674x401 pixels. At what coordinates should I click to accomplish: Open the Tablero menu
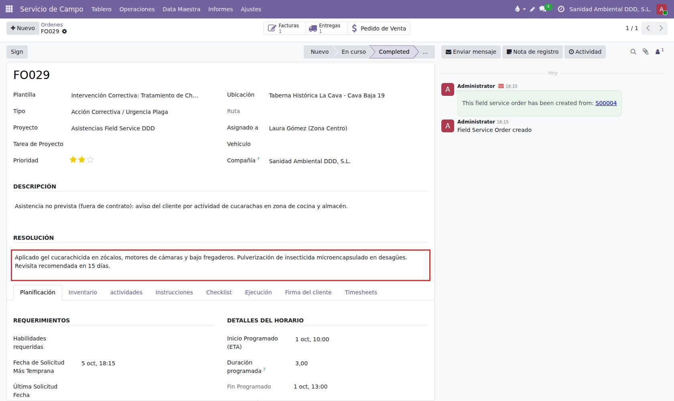(x=102, y=9)
